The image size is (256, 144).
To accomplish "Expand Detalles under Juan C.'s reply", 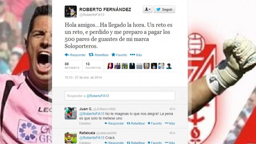I will 85,123.
